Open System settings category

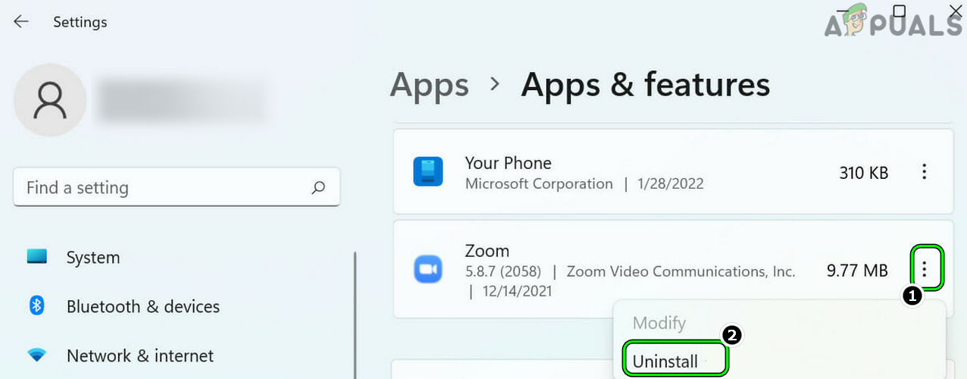pyautogui.click(x=92, y=258)
